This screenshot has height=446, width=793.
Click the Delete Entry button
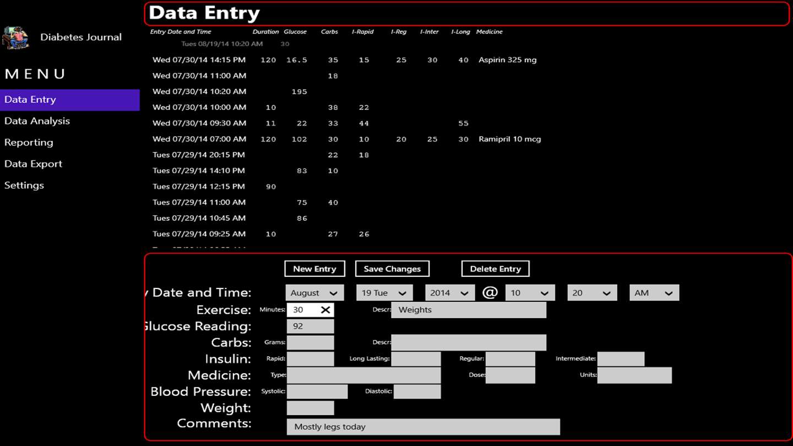tap(495, 269)
